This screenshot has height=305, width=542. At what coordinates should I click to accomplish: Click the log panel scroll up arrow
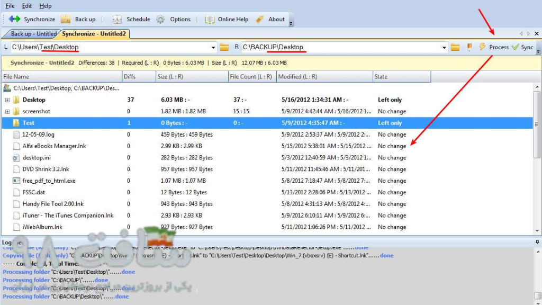pos(537,252)
